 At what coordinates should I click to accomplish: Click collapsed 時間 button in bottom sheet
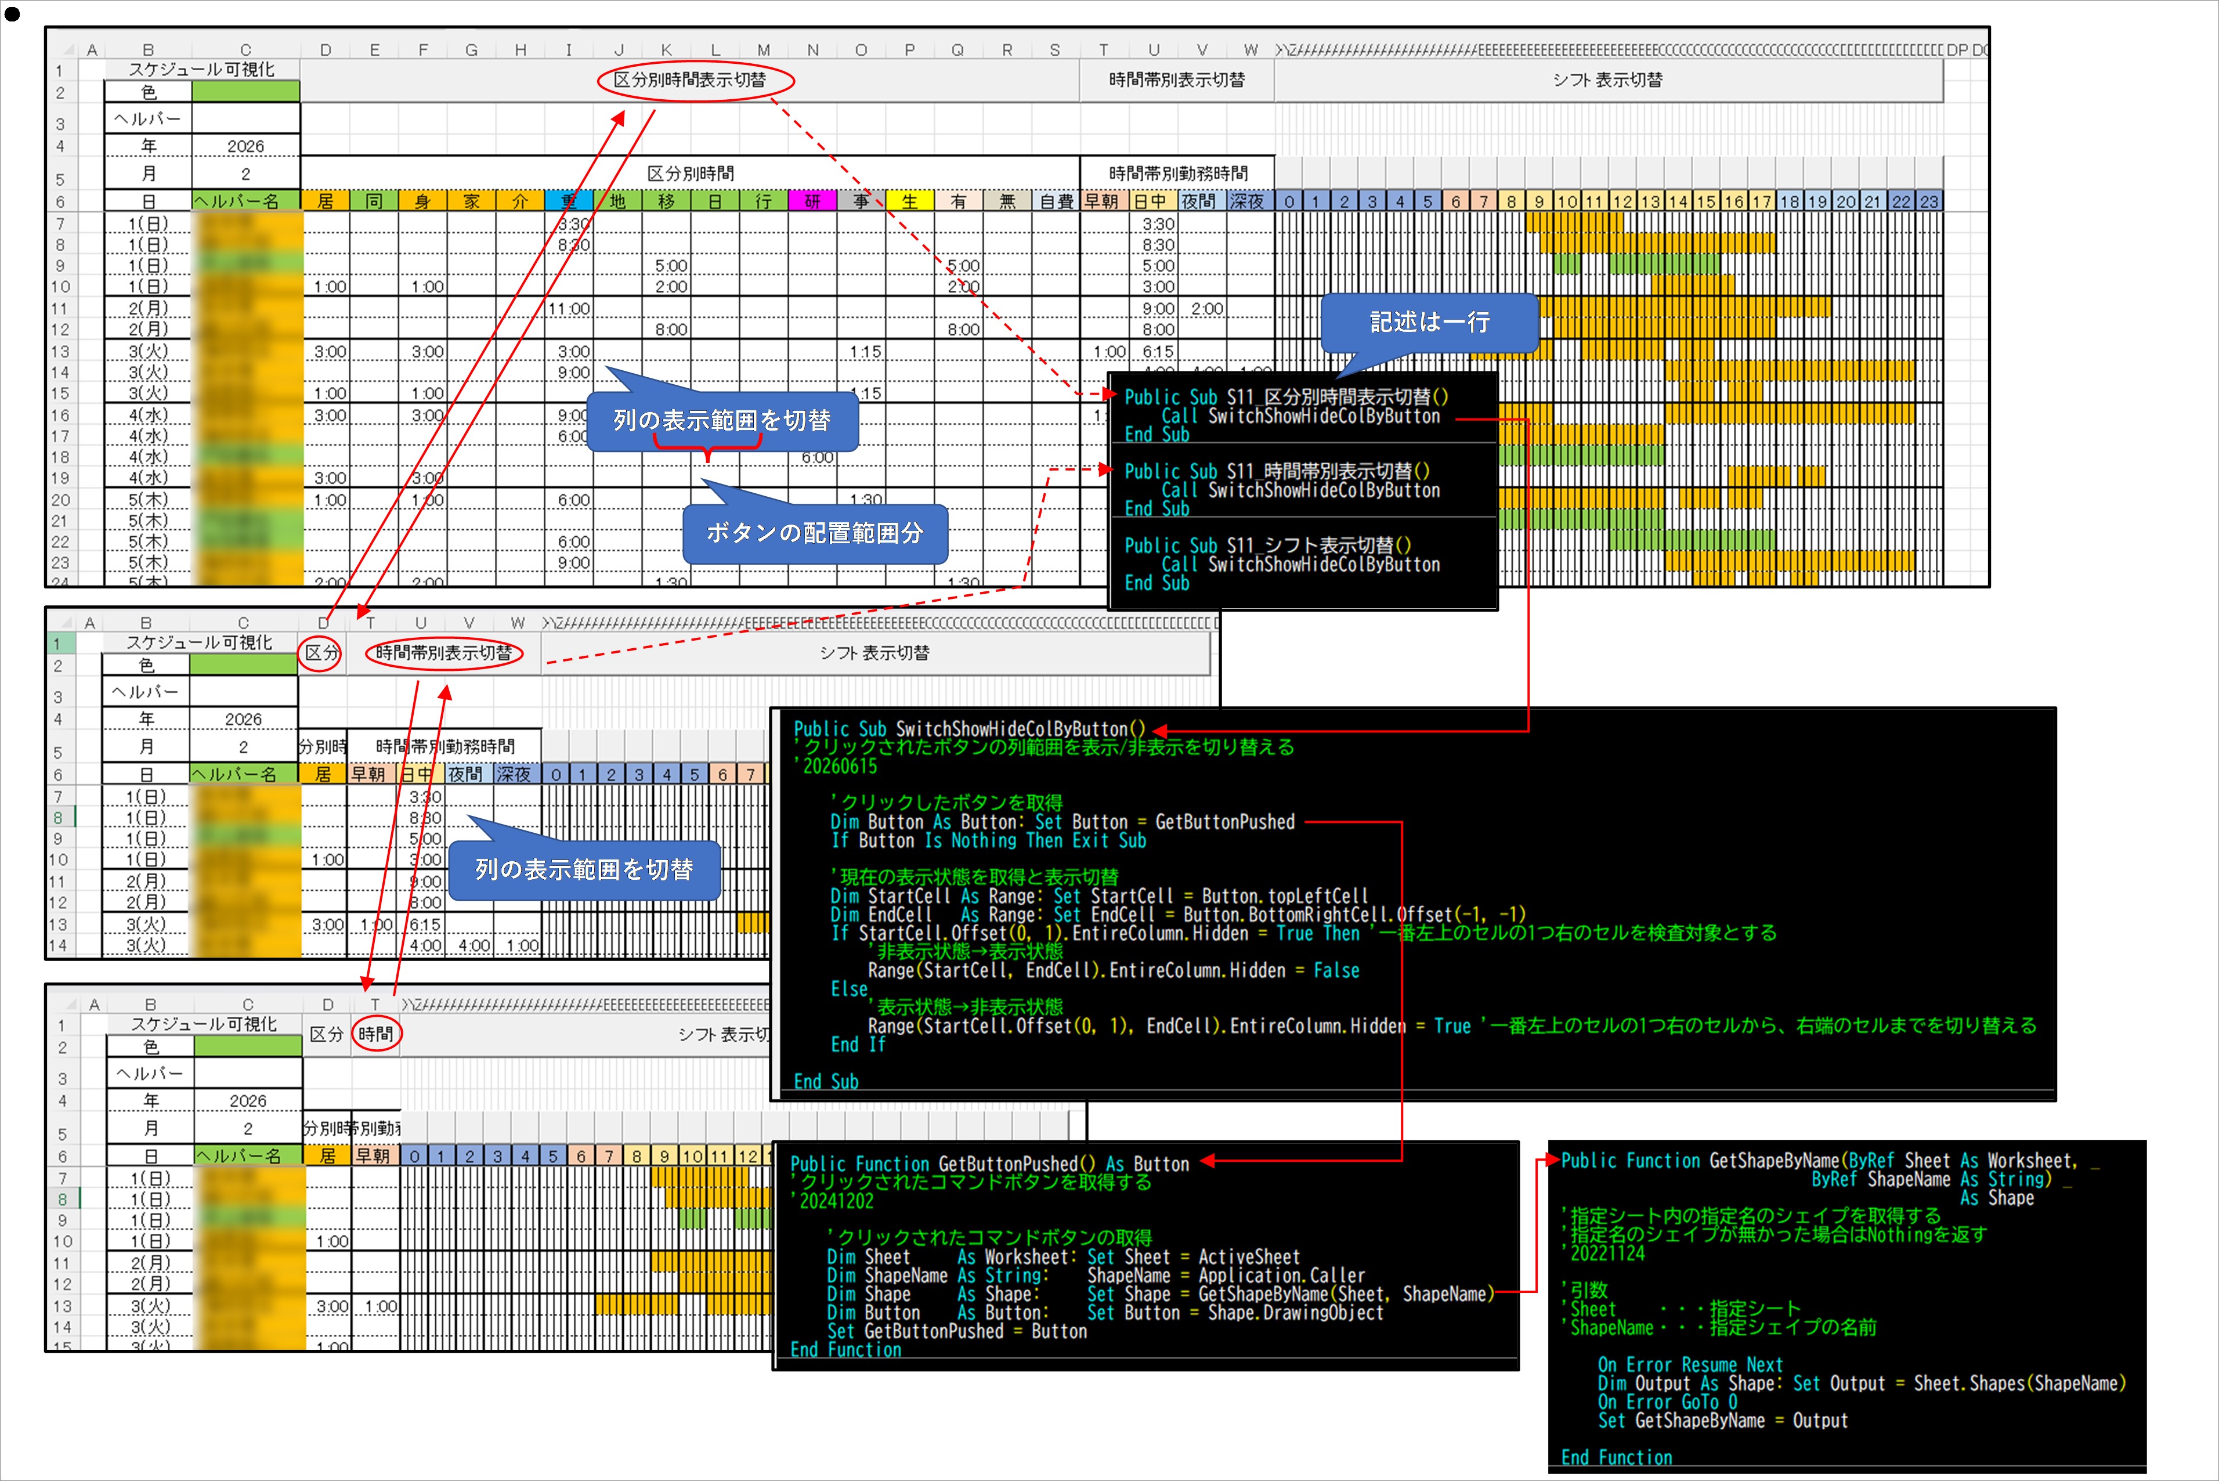tap(376, 1034)
